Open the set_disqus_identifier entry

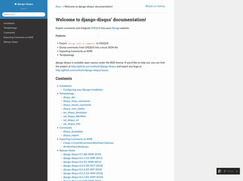click(75, 116)
